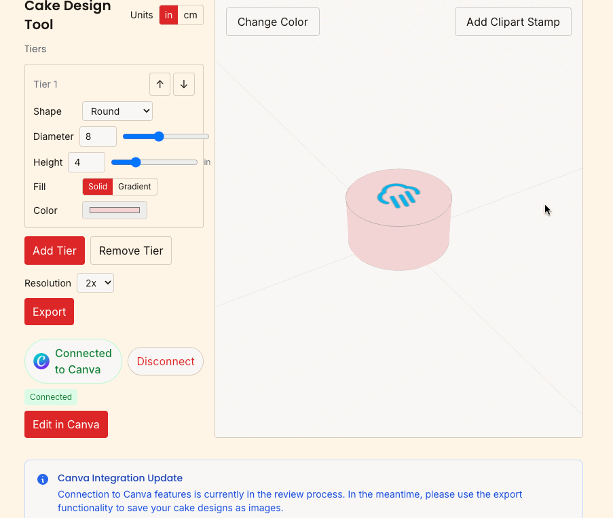Open Change Color in the preview
Screen dimensions: 613x518
click(x=272, y=22)
